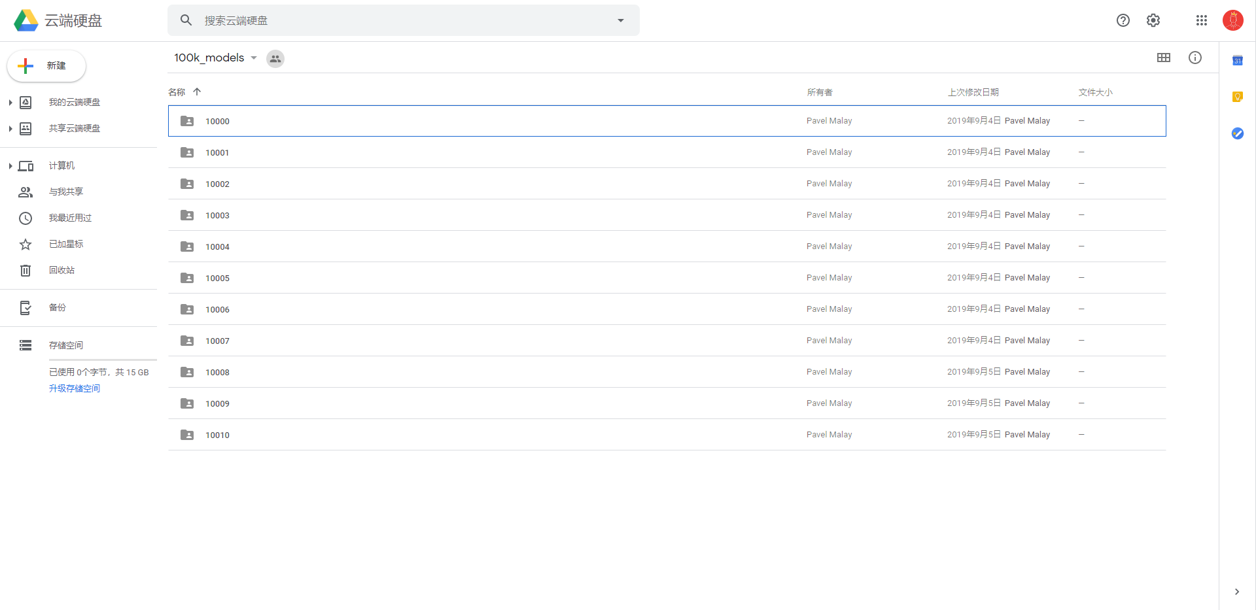Open the Settings gear icon

(1153, 20)
